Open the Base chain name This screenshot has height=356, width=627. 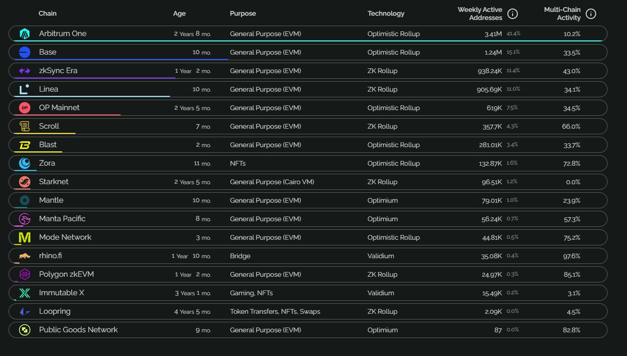47,52
